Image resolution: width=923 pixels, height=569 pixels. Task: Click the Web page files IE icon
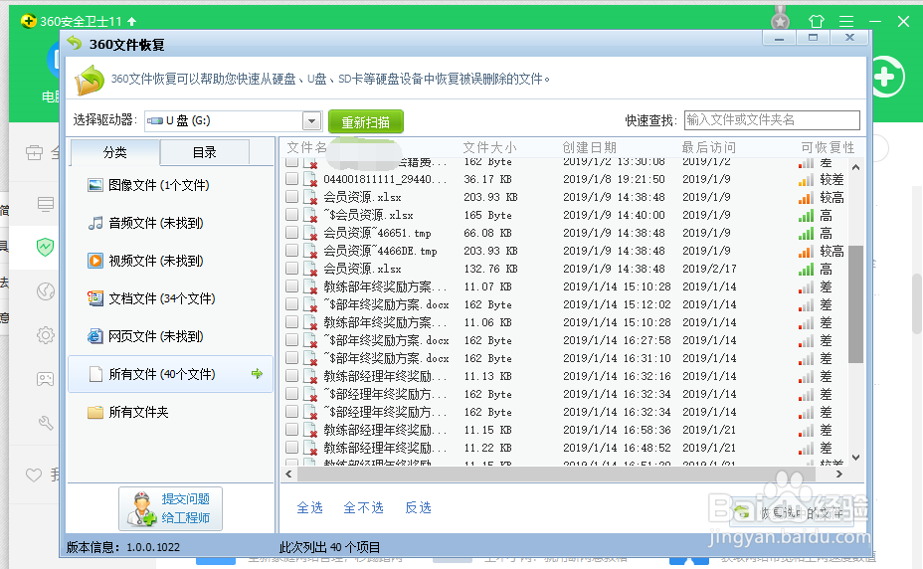pyautogui.click(x=94, y=336)
